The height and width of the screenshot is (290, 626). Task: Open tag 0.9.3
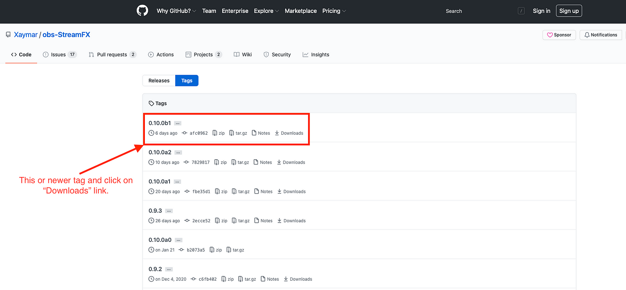coord(155,211)
